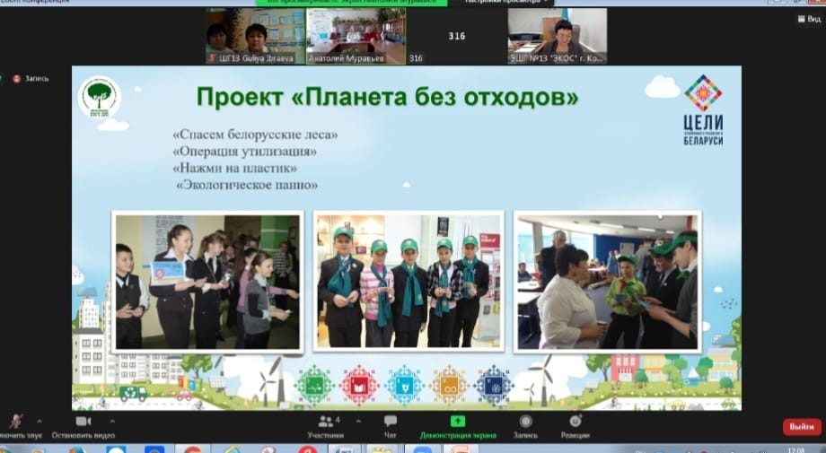Screen dimensions: 826x453
Task: Click the text «Операция утилизация»
Action: (244, 152)
